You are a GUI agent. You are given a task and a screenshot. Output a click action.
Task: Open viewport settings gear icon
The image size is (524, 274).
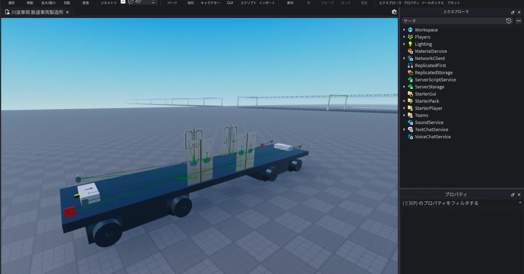pyautogui.click(x=394, y=12)
